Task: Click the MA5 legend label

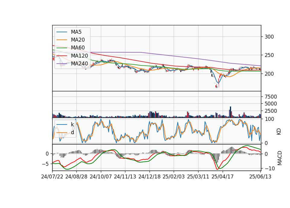Action: coord(76,32)
